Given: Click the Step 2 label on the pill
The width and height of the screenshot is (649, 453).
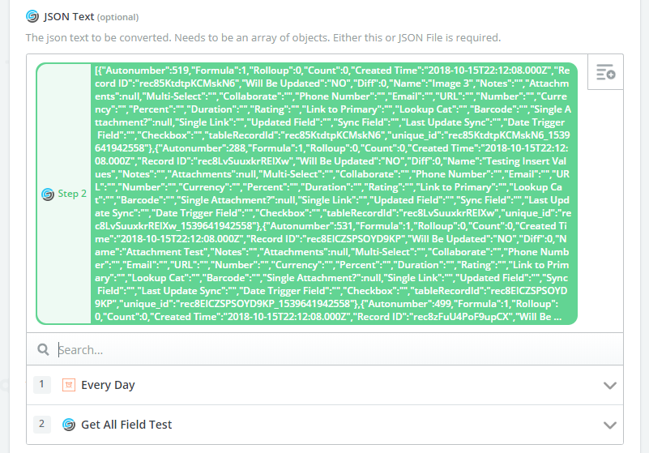Looking at the screenshot, I should click(72, 194).
